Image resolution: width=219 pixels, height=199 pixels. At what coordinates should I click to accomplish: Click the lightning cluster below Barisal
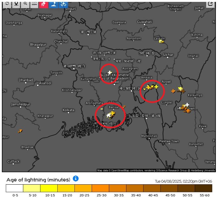click(111, 115)
